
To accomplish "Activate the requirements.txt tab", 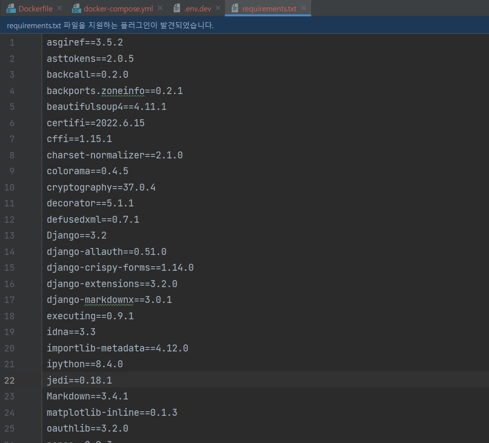I will pyautogui.click(x=269, y=9).
